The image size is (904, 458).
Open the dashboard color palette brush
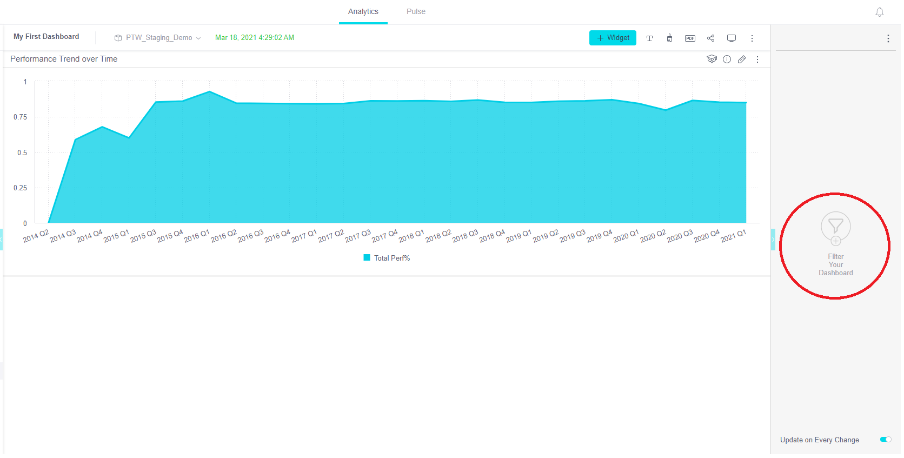669,38
